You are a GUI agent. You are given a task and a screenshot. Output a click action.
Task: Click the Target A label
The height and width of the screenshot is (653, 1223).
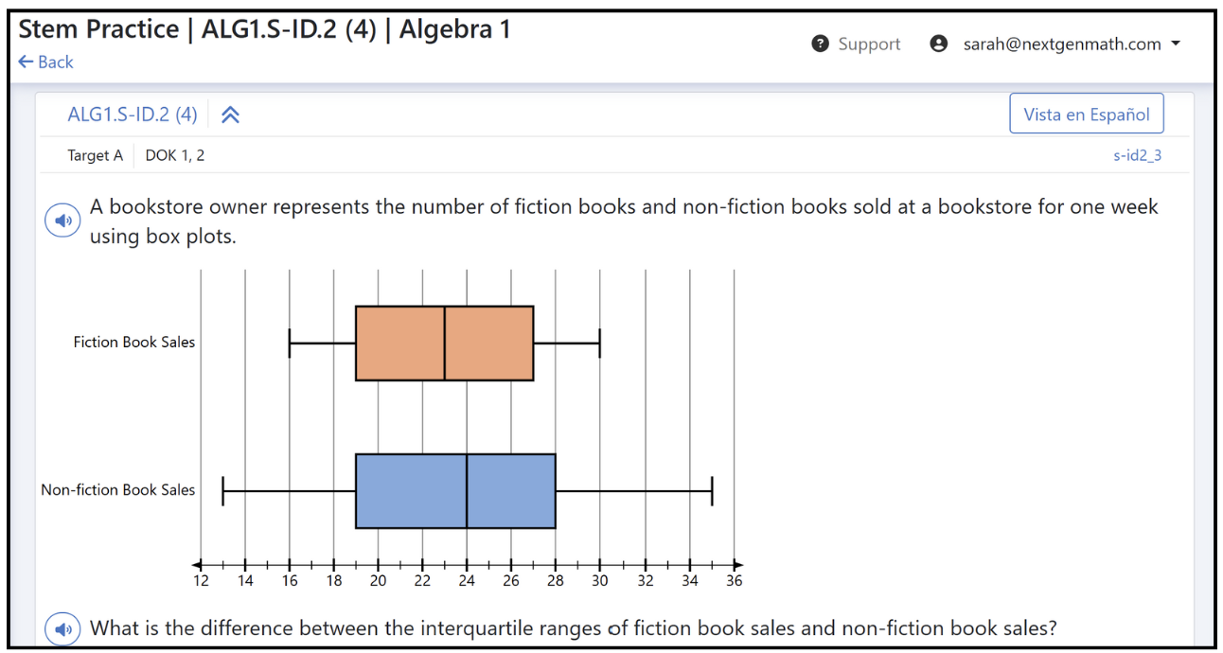pos(95,155)
